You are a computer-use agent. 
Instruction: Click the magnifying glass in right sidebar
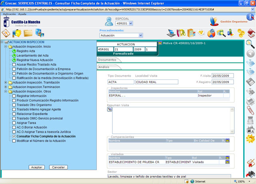(x=250, y=44)
